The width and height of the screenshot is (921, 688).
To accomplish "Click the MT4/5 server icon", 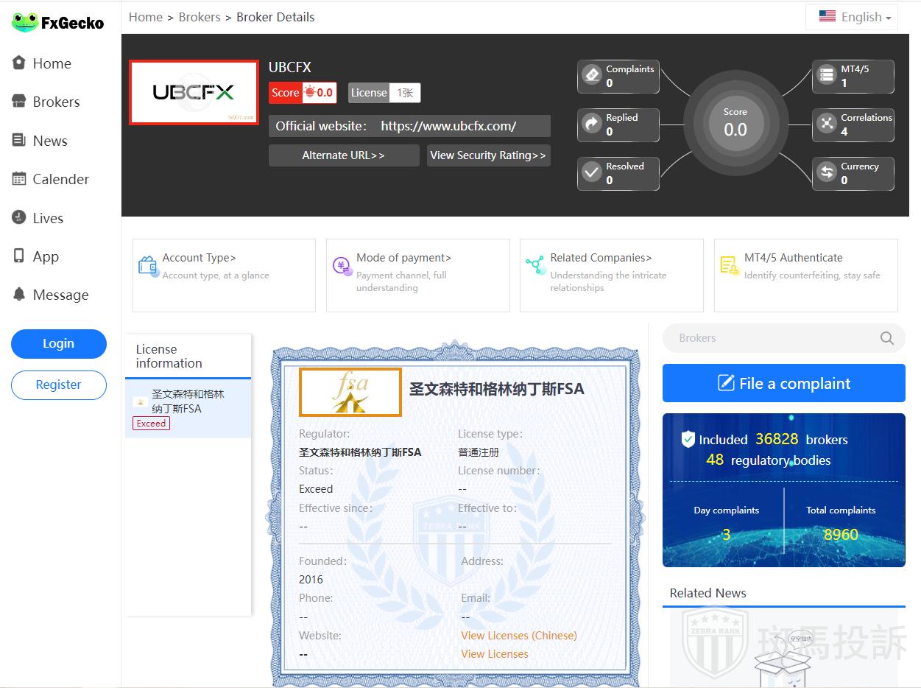I will tap(827, 75).
